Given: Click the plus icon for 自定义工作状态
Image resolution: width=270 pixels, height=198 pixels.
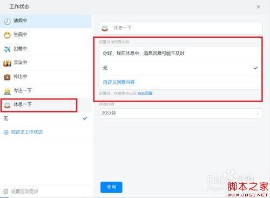Looking at the screenshot, I should coord(6,132).
